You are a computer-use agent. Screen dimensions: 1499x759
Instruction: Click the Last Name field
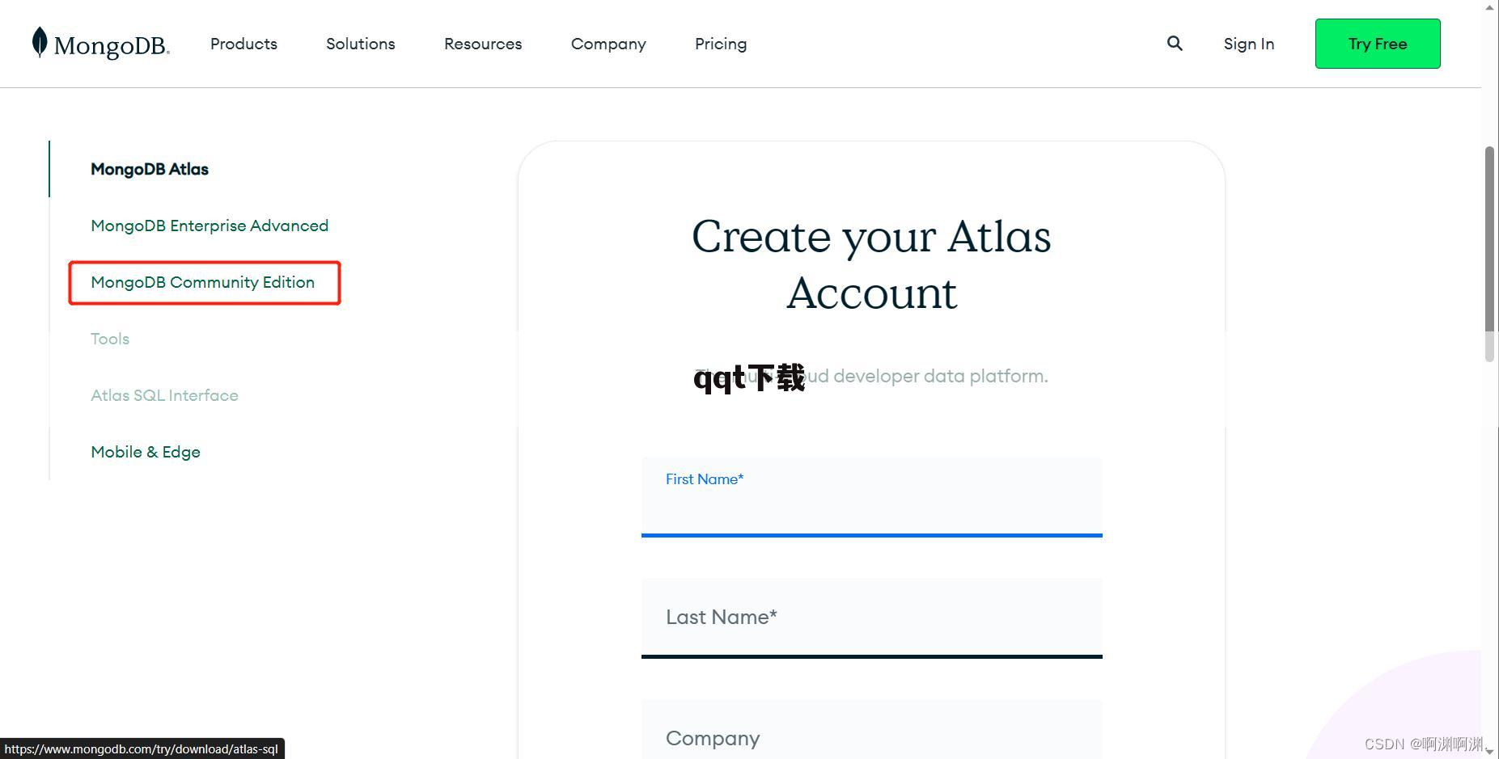[872, 618]
